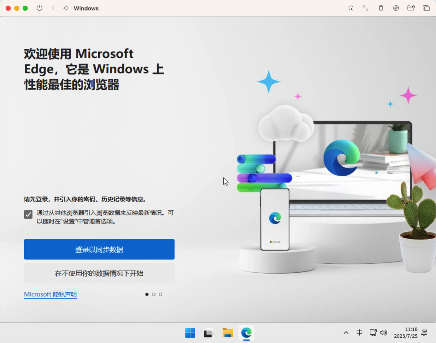Uncheck the import browsing data checkbox

click(28, 214)
